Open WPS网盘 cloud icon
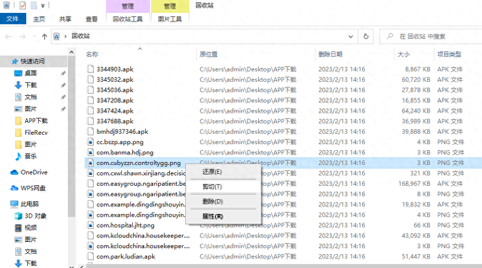This screenshot has width=482, height=268. [14, 188]
